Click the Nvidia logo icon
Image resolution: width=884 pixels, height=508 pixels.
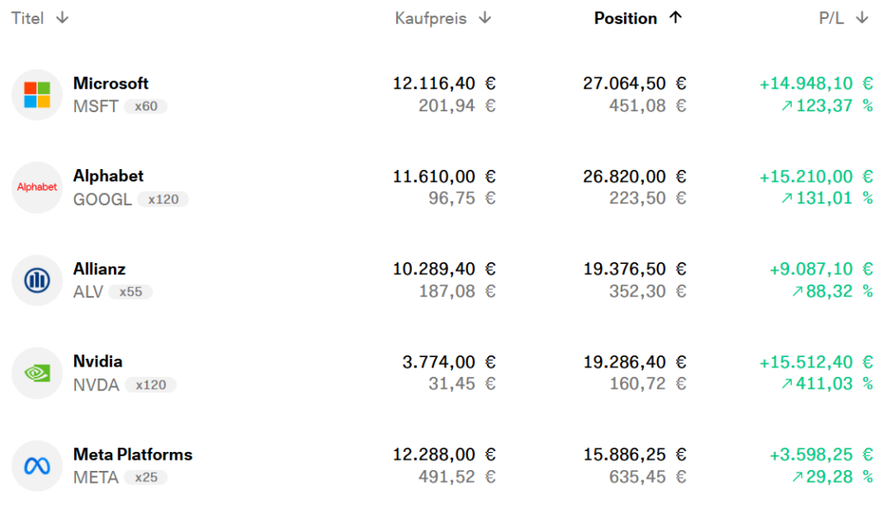(x=37, y=373)
